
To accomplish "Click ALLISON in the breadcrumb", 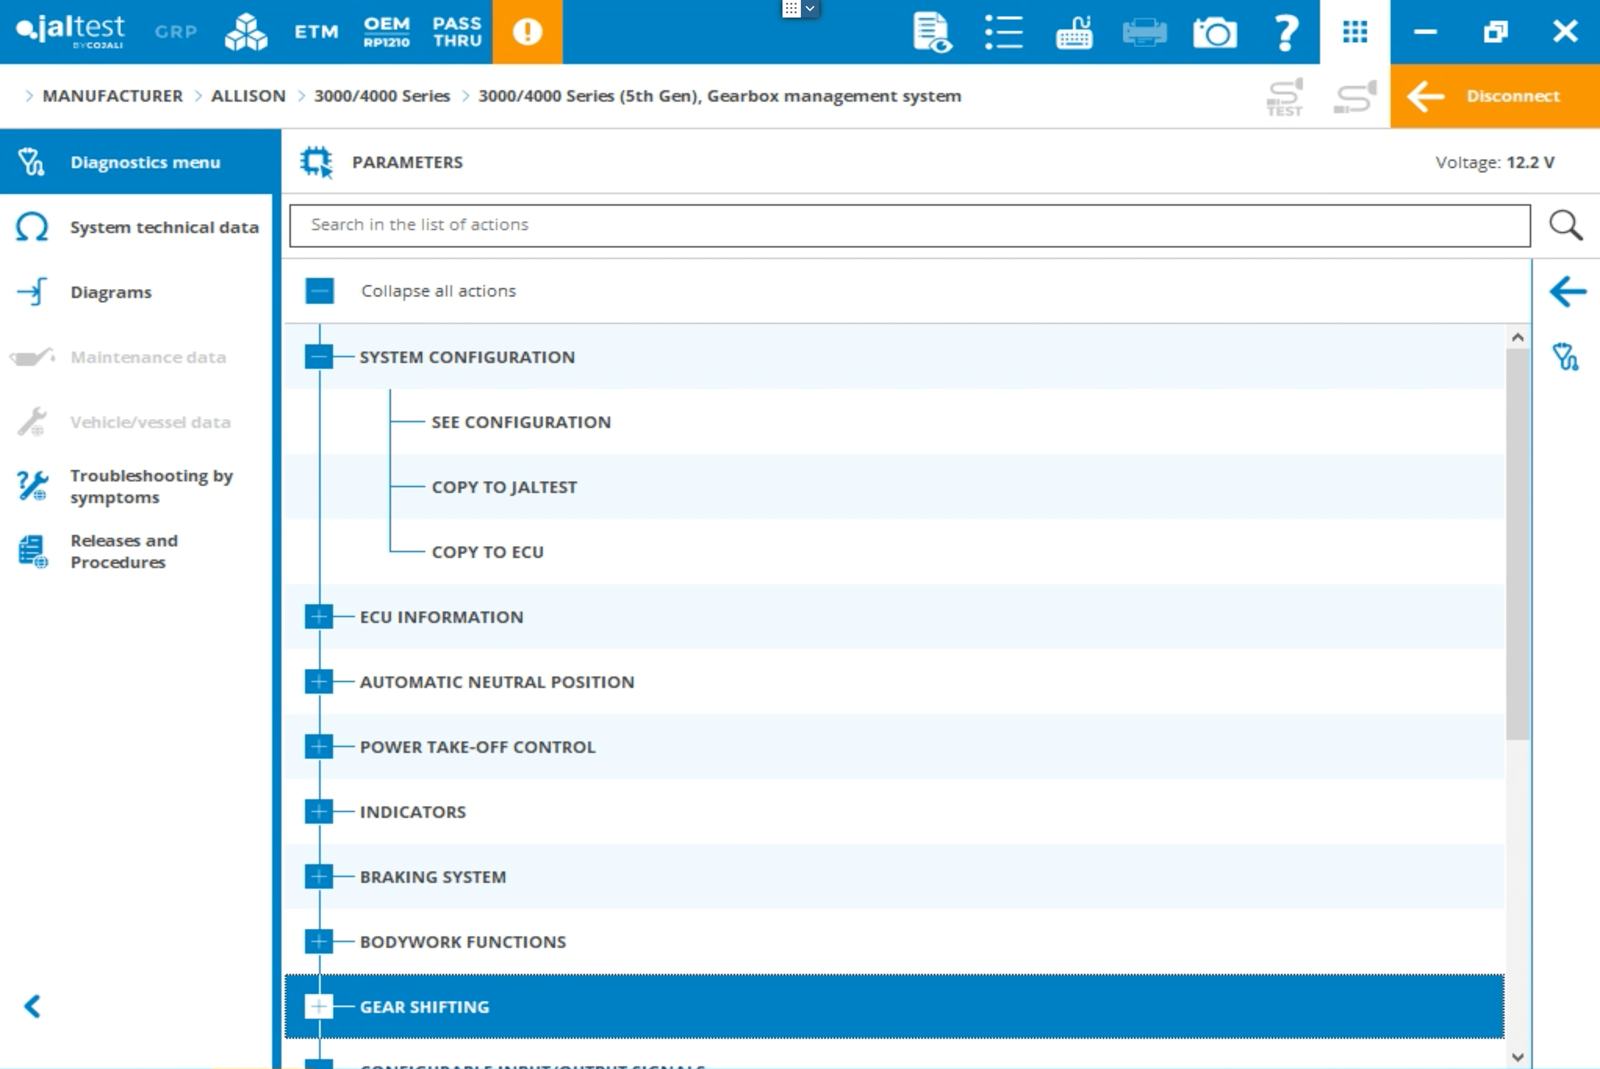I will pyautogui.click(x=248, y=96).
